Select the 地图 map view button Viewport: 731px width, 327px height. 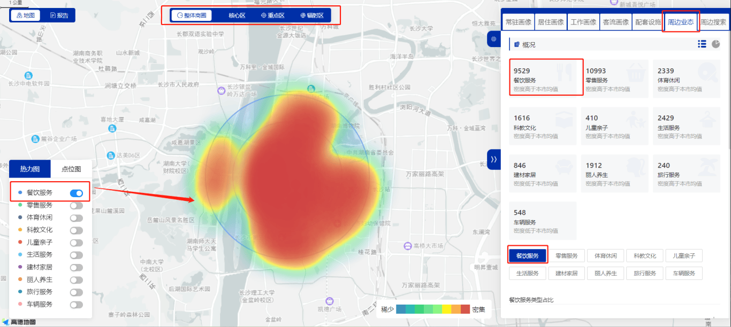(26, 15)
